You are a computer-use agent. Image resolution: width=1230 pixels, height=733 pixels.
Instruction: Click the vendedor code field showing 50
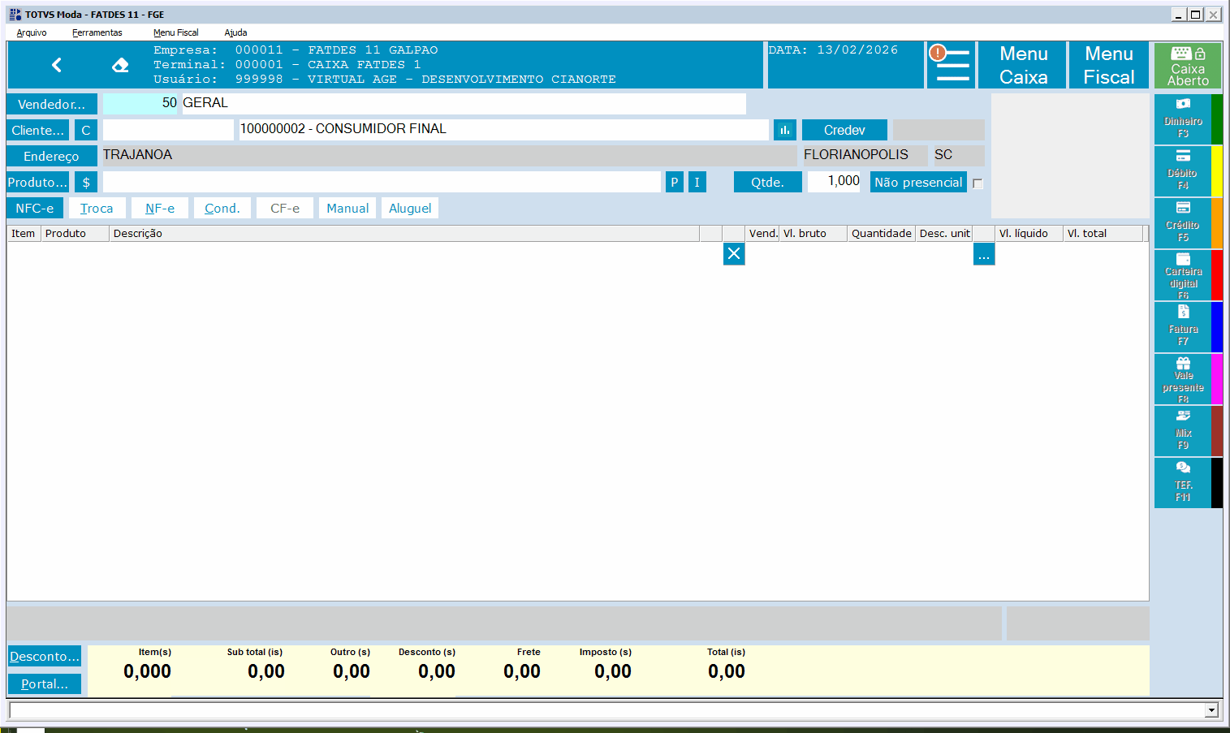coord(140,103)
